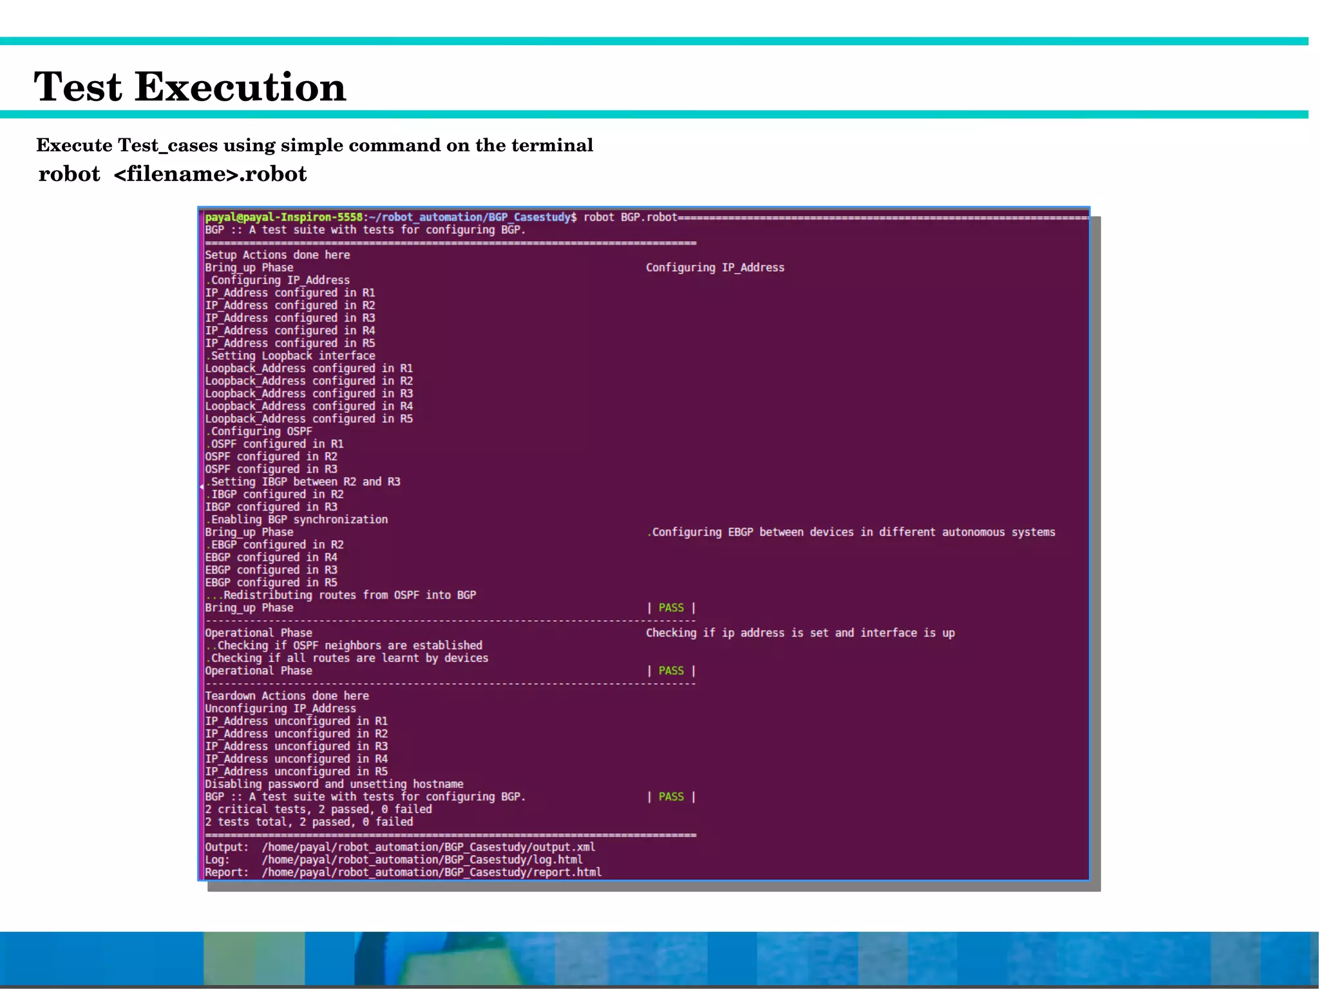Click the PASS status for BGP suite

670,797
